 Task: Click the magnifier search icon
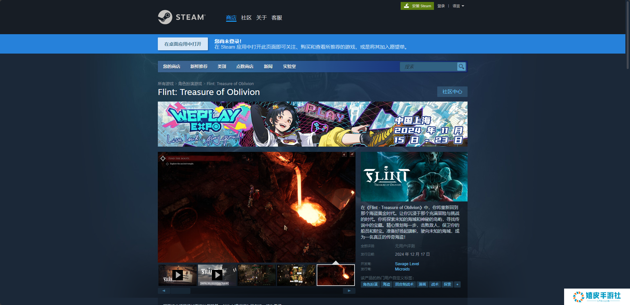[x=461, y=66]
